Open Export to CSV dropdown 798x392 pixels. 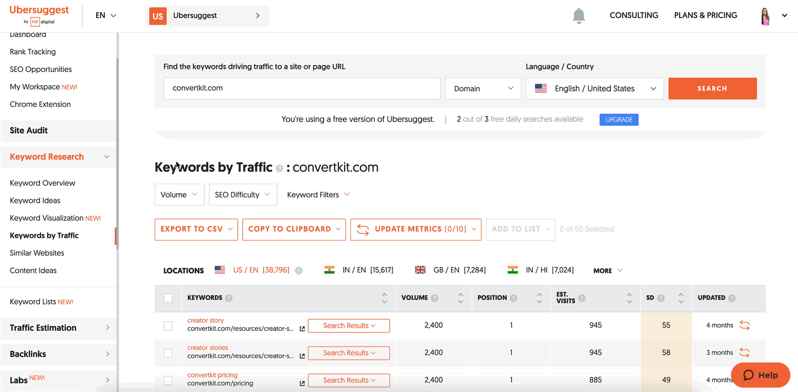(196, 229)
